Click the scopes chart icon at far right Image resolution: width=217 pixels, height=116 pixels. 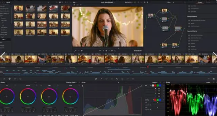pos(214,79)
